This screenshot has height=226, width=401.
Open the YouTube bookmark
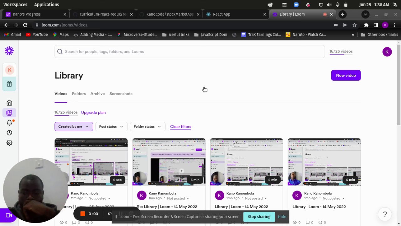(37, 35)
